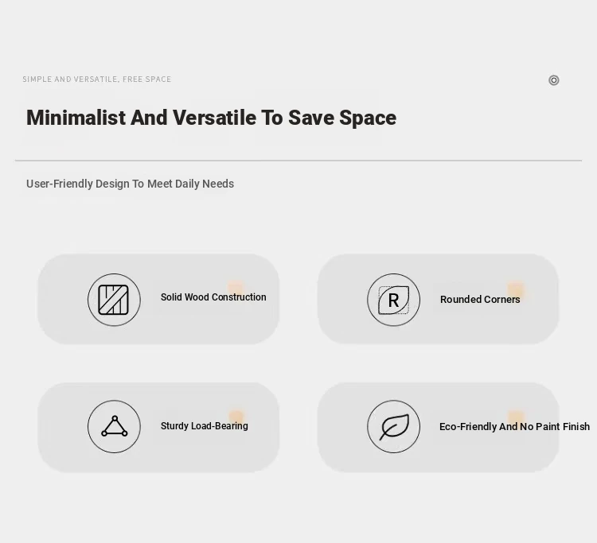Click the triangle load-bearing icon
This screenshot has height=543, width=597.
(114, 427)
